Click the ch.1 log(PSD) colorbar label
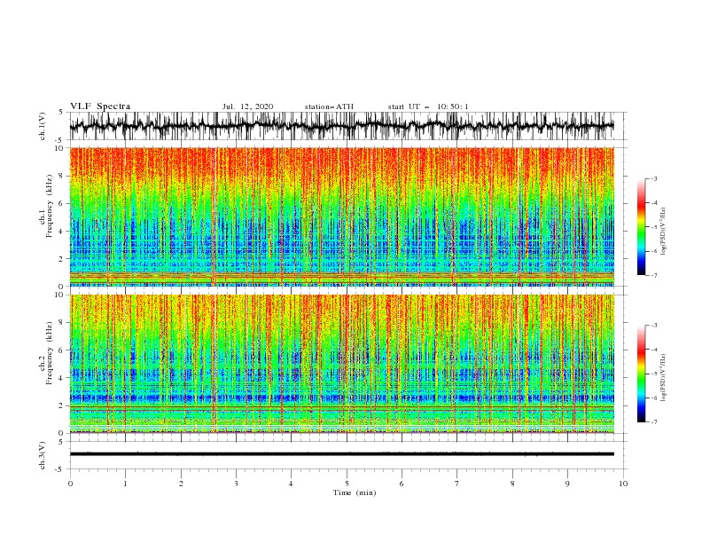The width and height of the screenshot is (702, 543). tap(664, 232)
